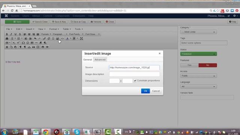The height and width of the screenshot is (135, 240).
Task: Click the Save & Close button
Action: pyautogui.click(x=40, y=22)
